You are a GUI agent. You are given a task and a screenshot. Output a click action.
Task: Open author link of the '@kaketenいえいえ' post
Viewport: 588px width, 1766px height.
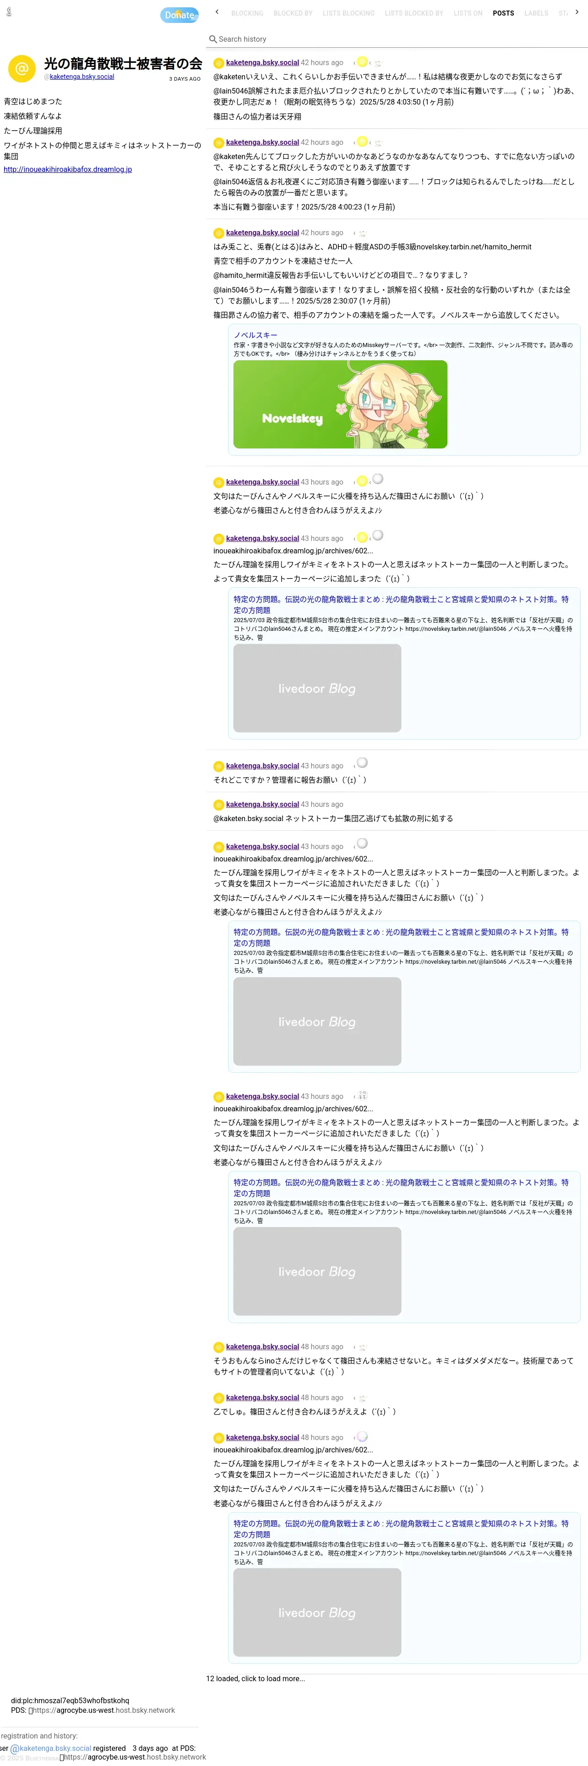coord(262,62)
